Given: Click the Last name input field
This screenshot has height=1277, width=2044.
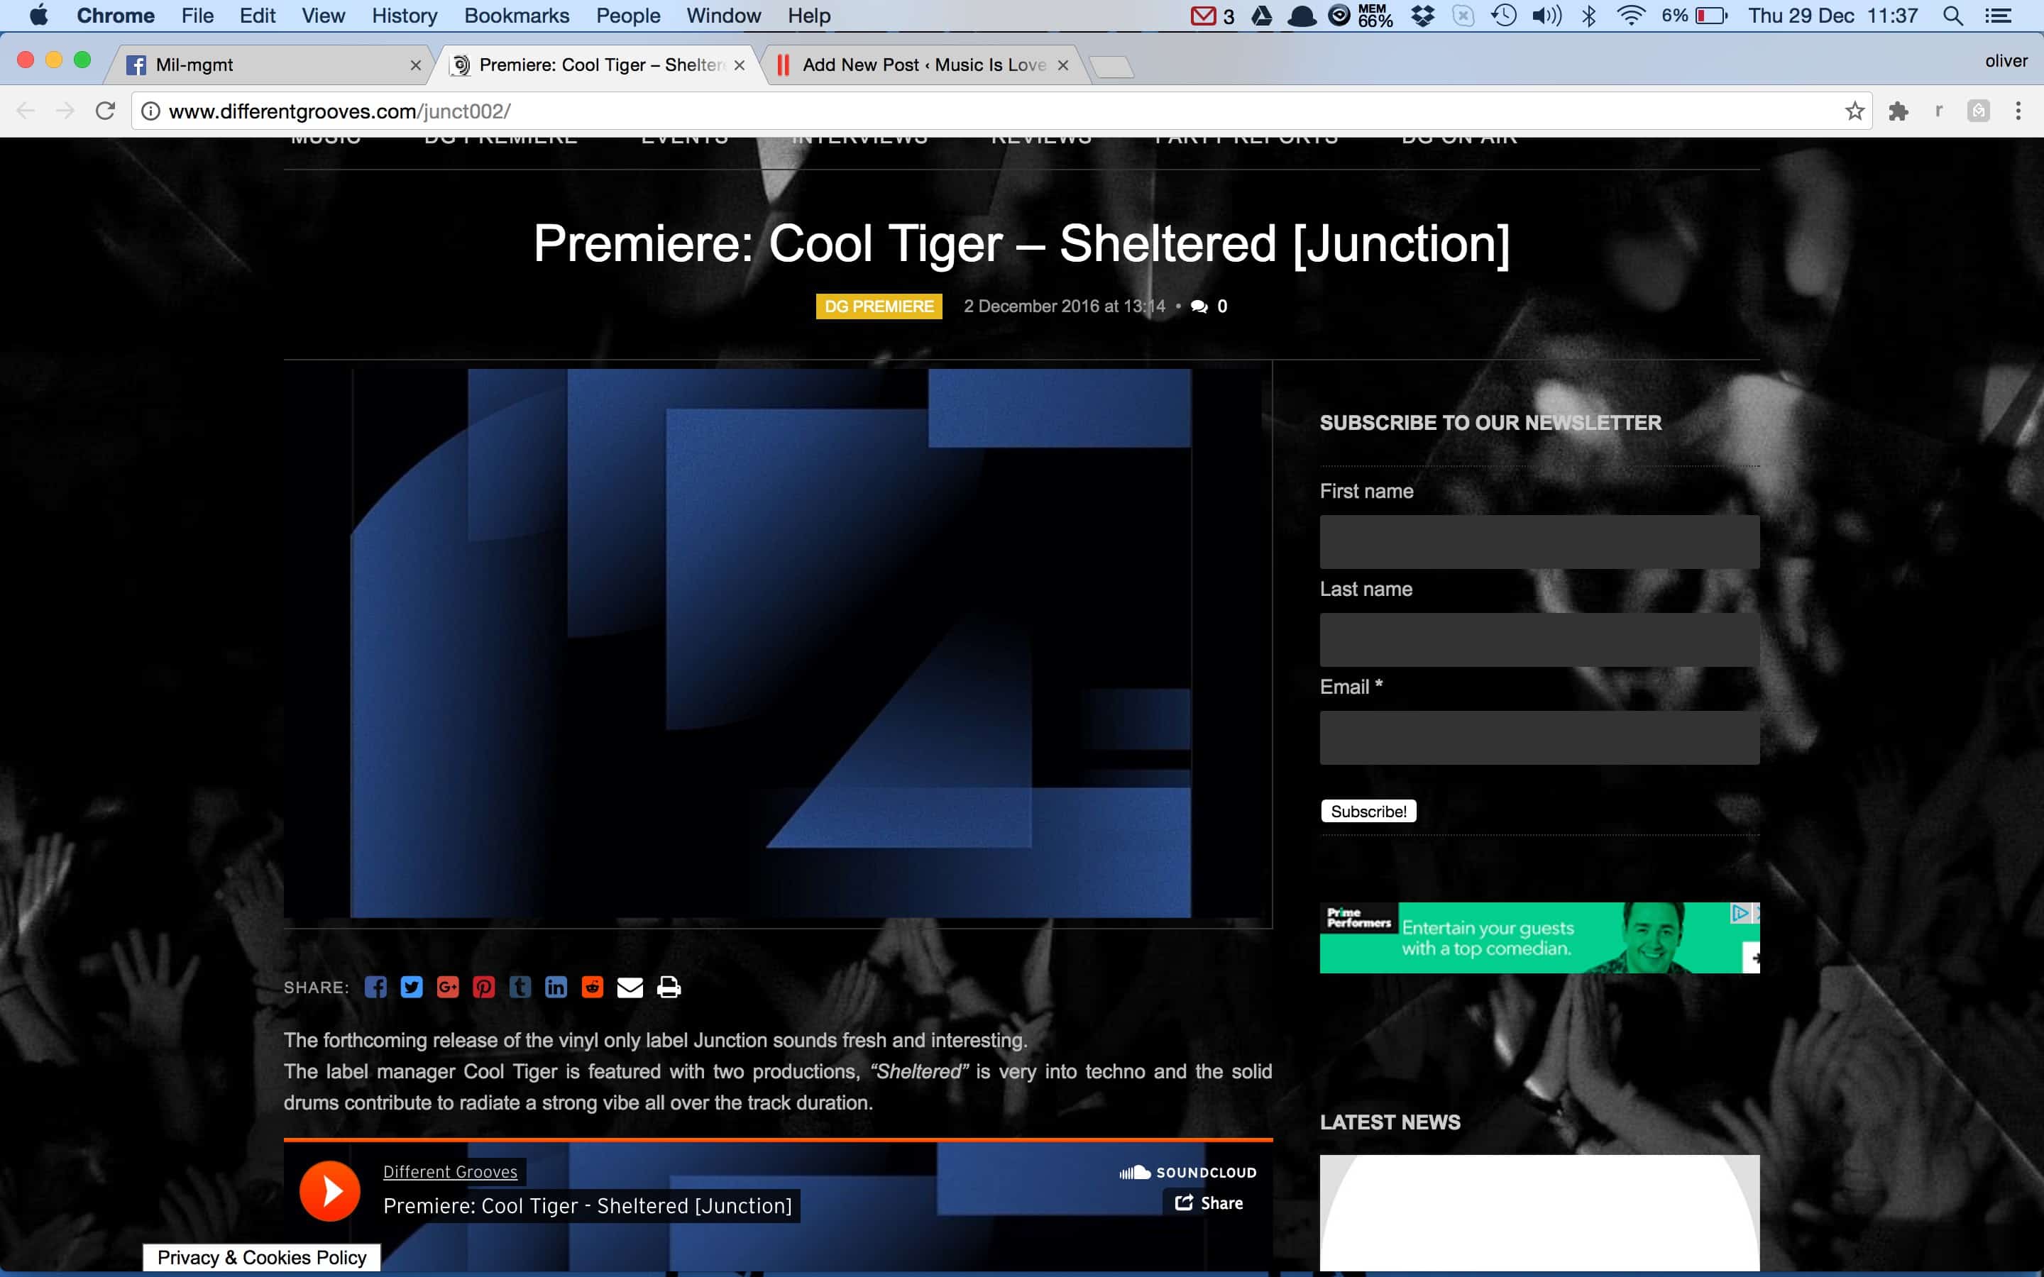Looking at the screenshot, I should click(x=1540, y=640).
